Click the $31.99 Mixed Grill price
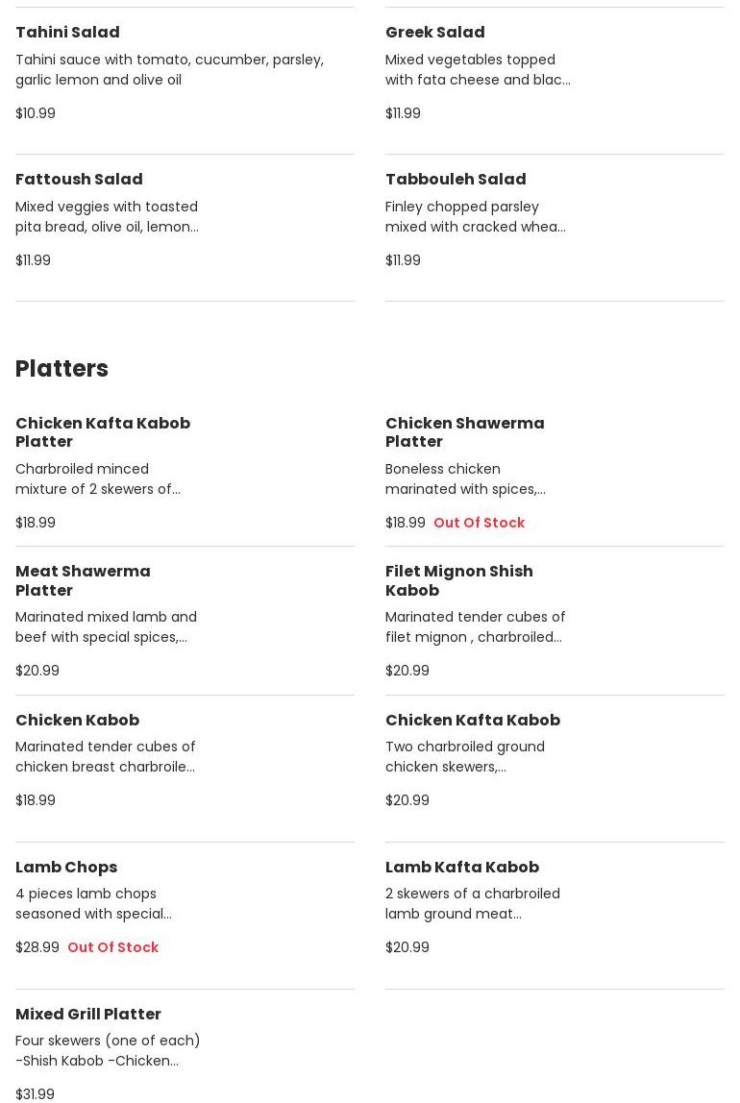The image size is (740, 1103). pyautogui.click(x=35, y=1093)
